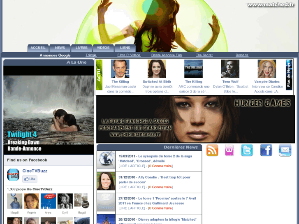
Task: Open the Teen Wolf thumbnail
Action: pyautogui.click(x=230, y=69)
